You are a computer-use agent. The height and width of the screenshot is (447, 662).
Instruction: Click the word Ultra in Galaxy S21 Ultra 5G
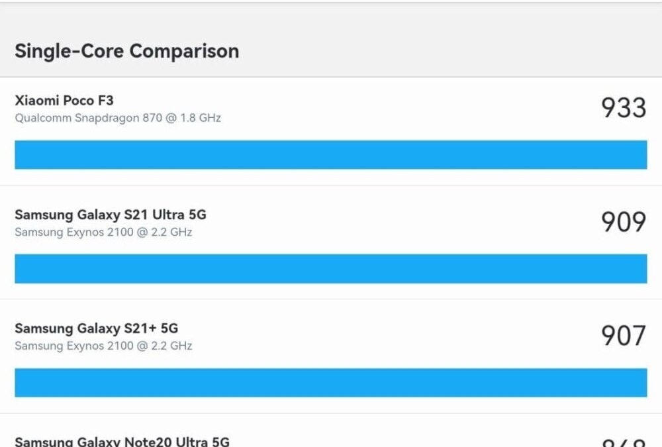169,215
